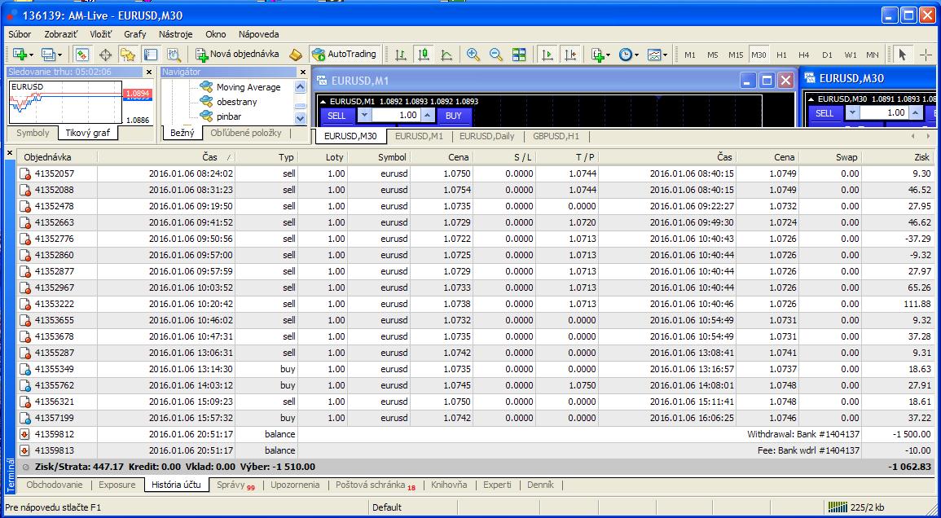The image size is (941, 518).
Task: Toggle the chart auto scroll icon
Action: pyautogui.click(x=547, y=55)
